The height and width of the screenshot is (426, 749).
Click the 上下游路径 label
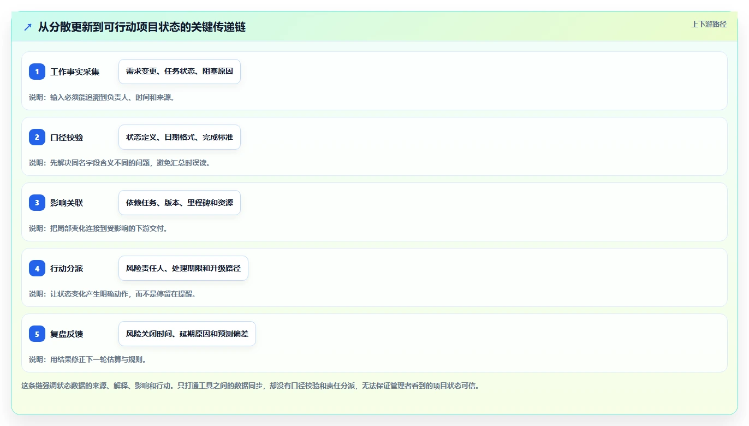709,24
